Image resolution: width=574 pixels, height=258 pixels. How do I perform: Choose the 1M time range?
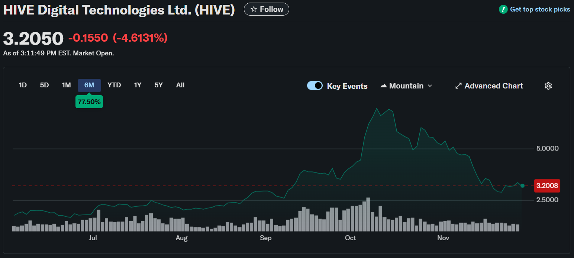pos(66,85)
